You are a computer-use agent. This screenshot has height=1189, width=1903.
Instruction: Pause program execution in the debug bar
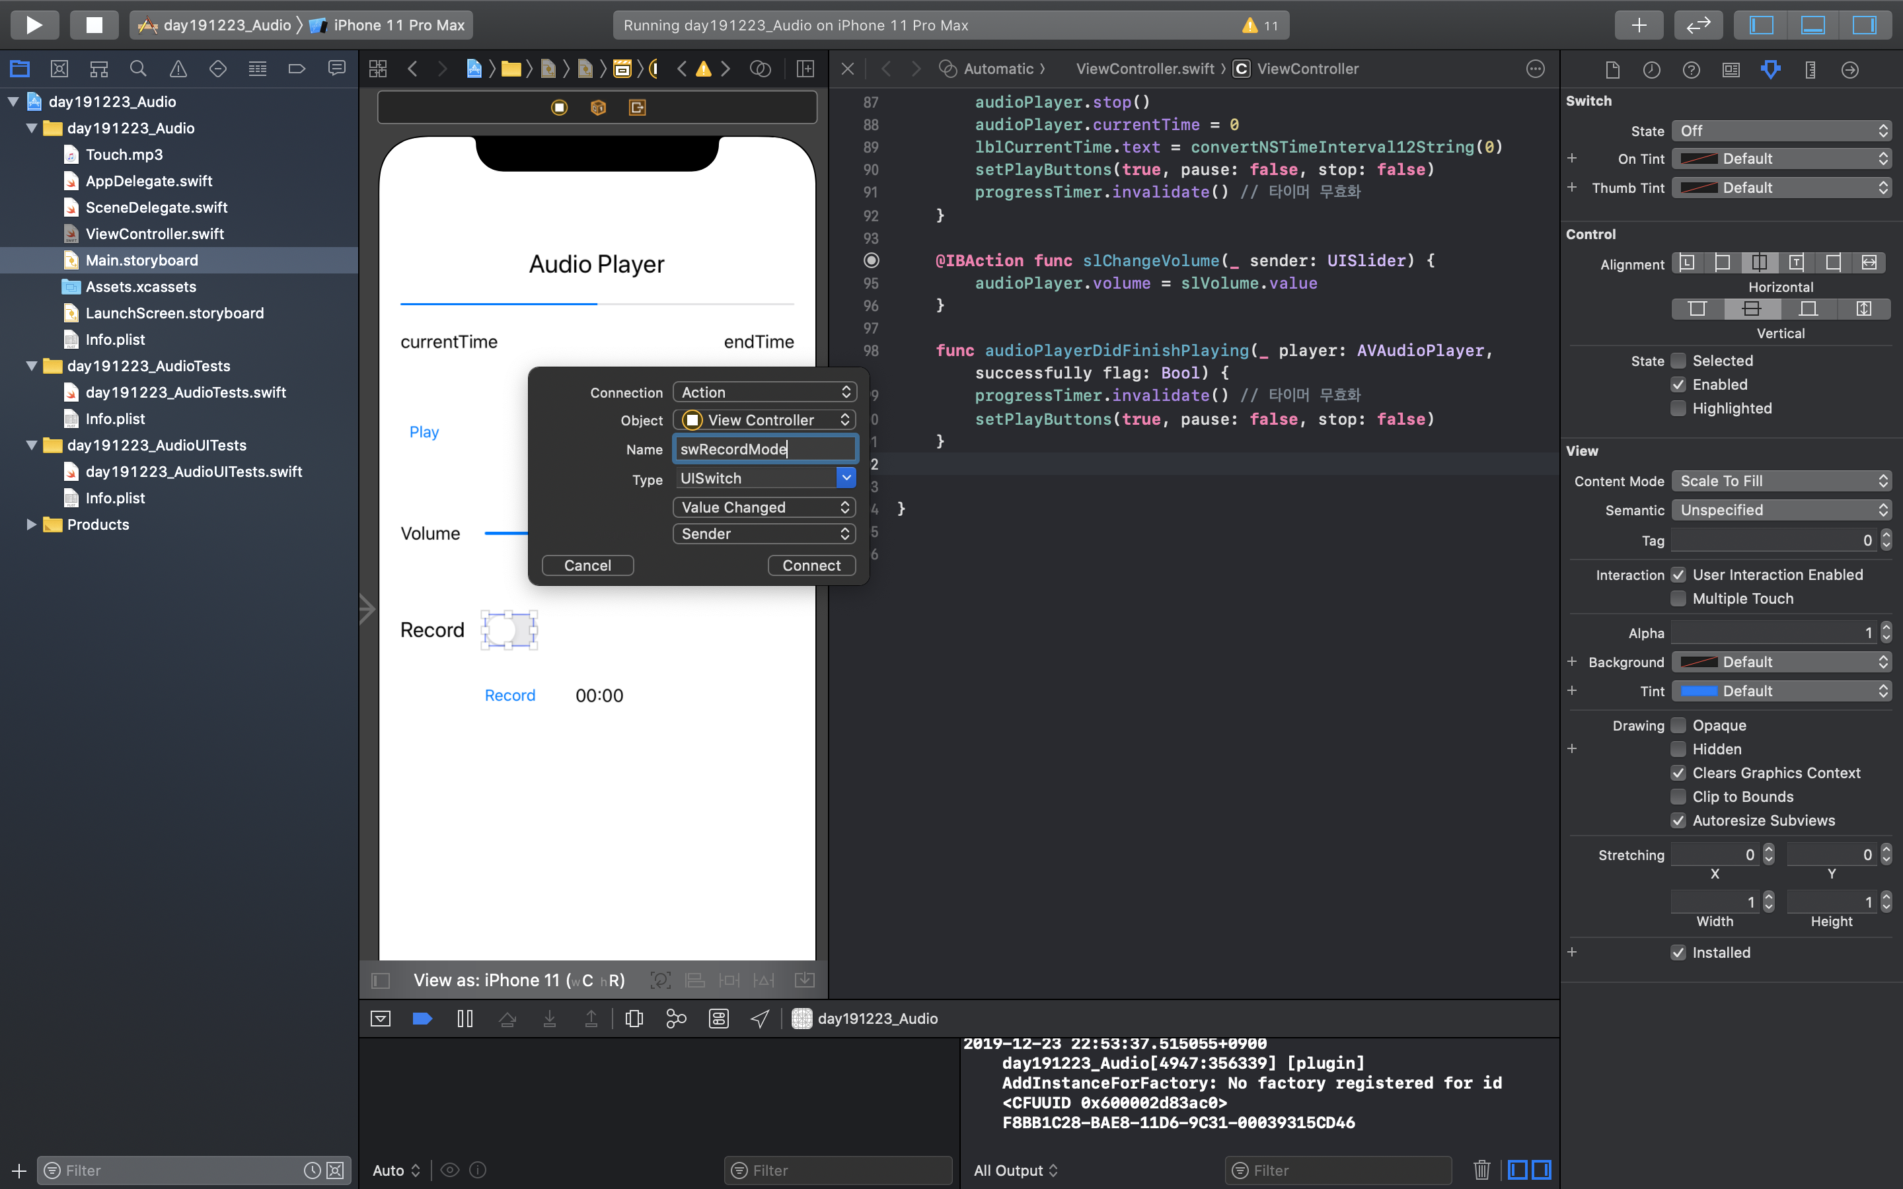(x=465, y=1019)
